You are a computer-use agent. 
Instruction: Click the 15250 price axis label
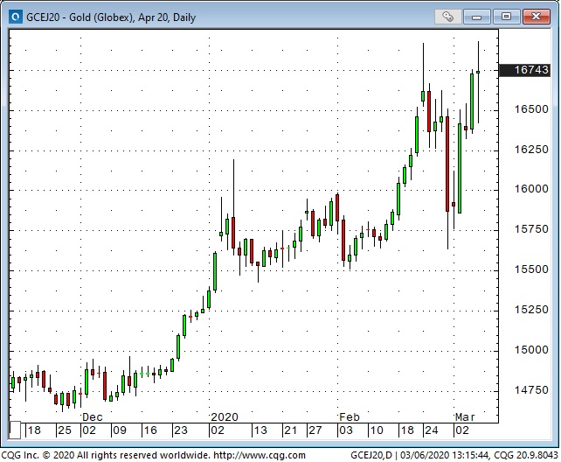(531, 310)
